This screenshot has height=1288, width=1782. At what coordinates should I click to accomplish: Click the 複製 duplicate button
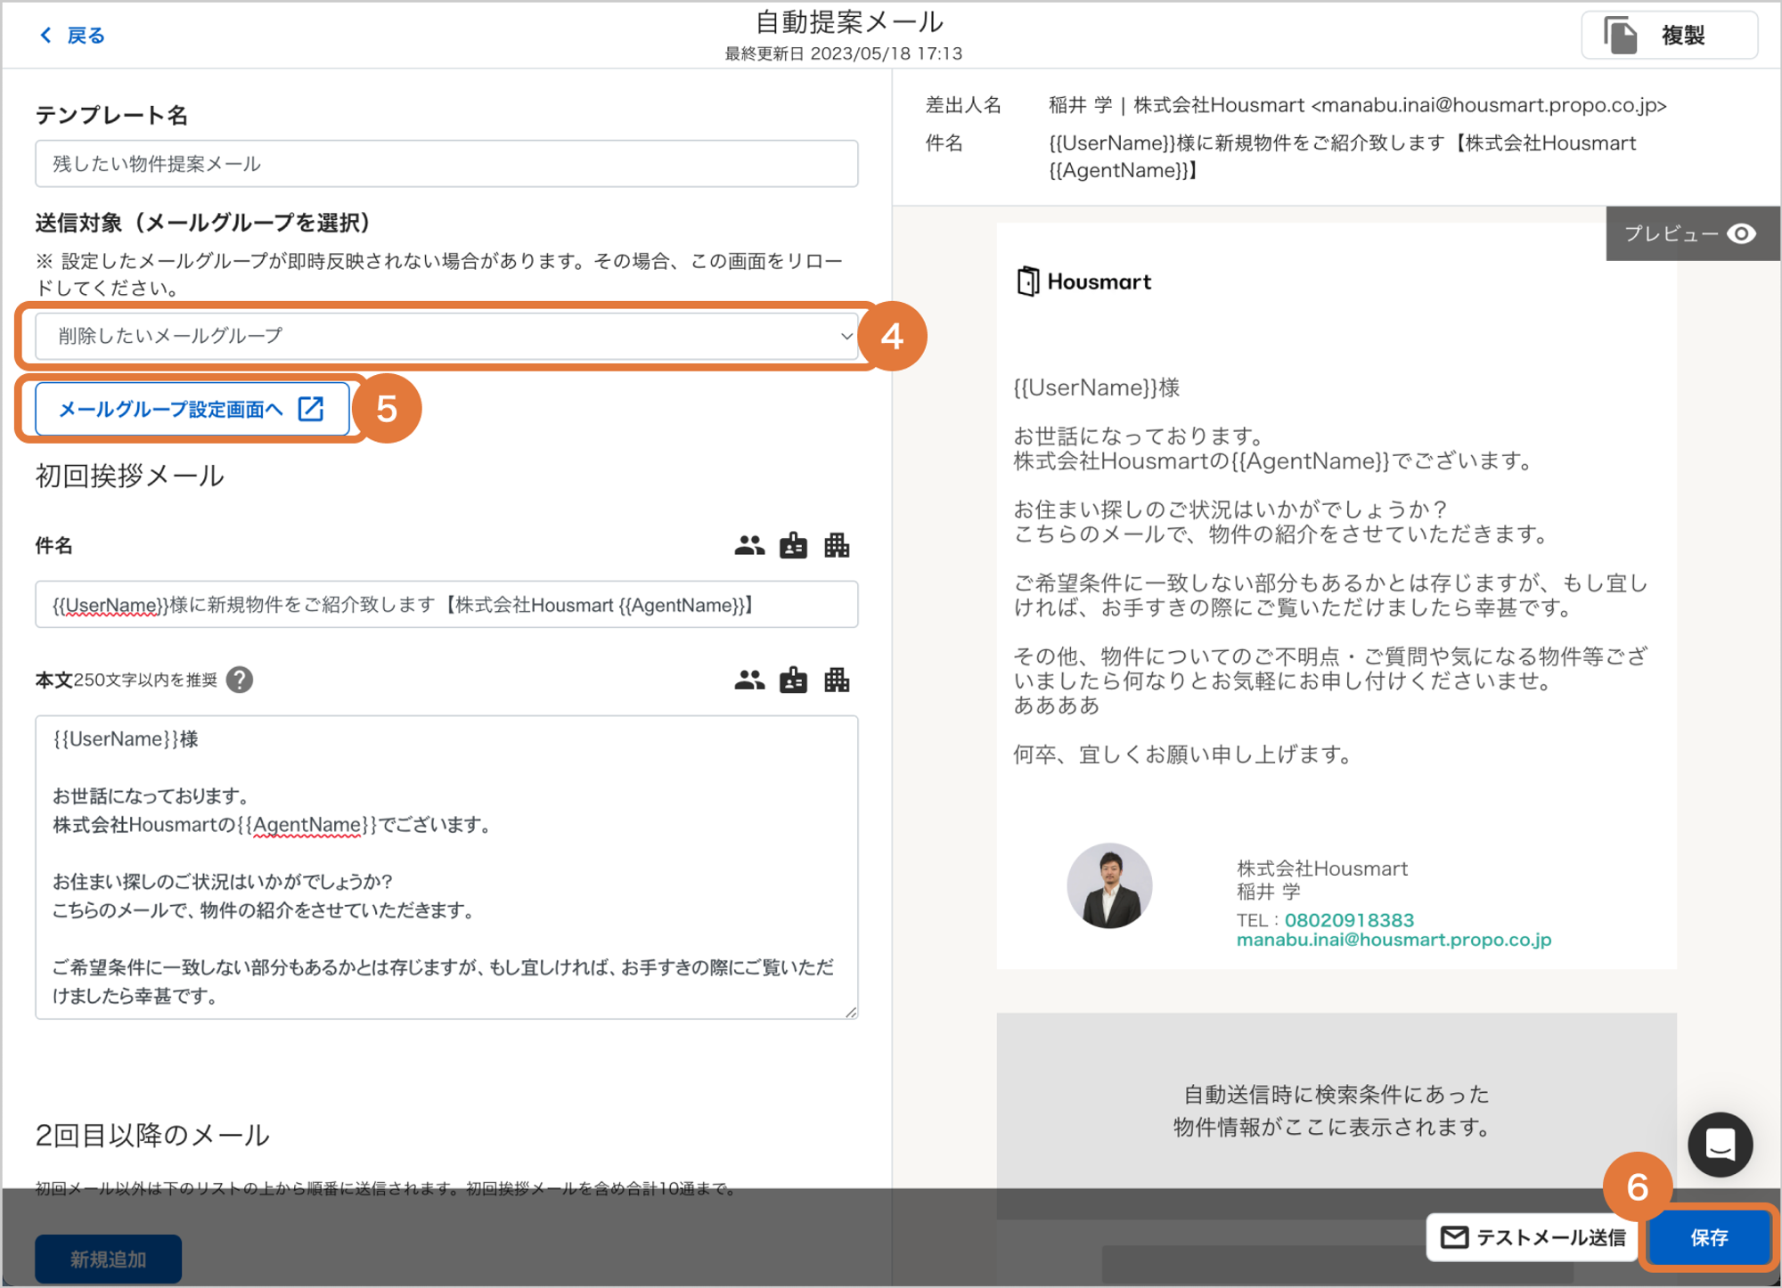[1669, 36]
